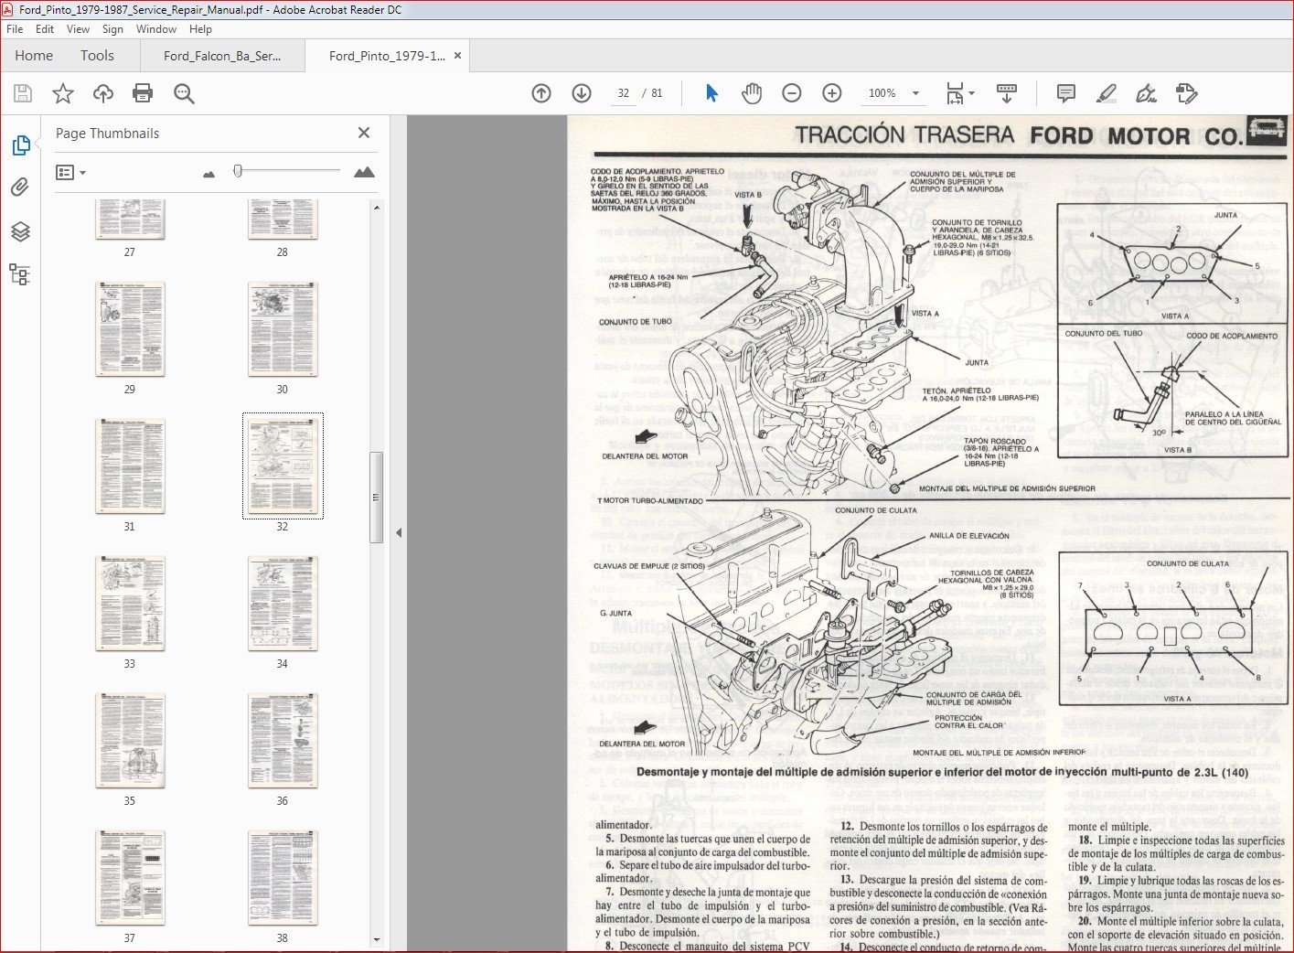Select page 32 thumbnail
1294x953 pixels.
[283, 466]
